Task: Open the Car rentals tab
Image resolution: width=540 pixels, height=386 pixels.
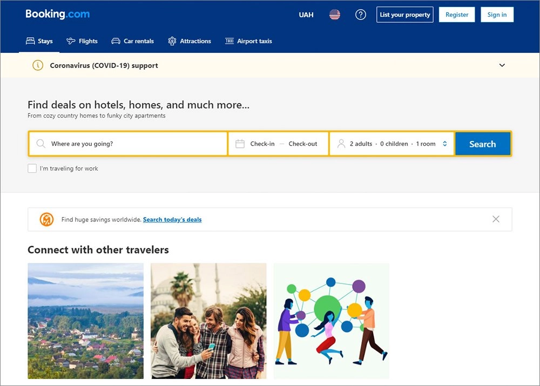Action: click(132, 41)
